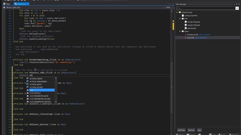Collapse the dtUsers_Add_Click sub fold marker
Viewport: 241px width, 135px height.
pos(14,73)
